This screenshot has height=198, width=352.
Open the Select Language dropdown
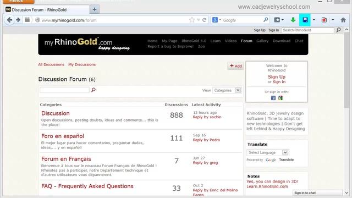268,152
